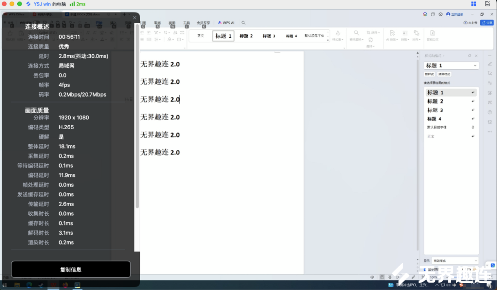This screenshot has width=497, height=290.
Task: Open the 排列 tool
Action: click(416, 36)
